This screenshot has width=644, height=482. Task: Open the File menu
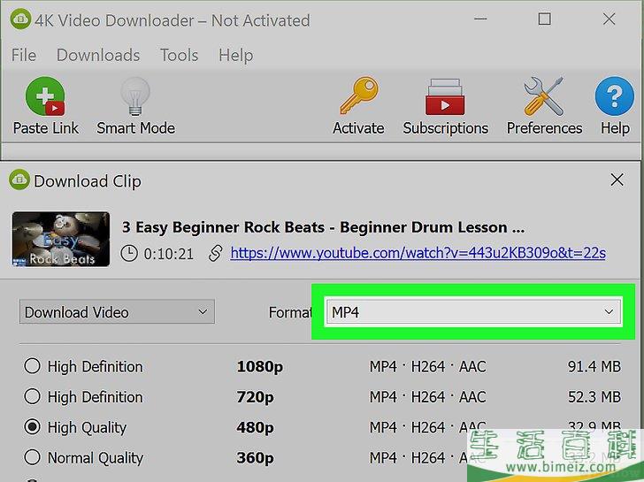24,55
